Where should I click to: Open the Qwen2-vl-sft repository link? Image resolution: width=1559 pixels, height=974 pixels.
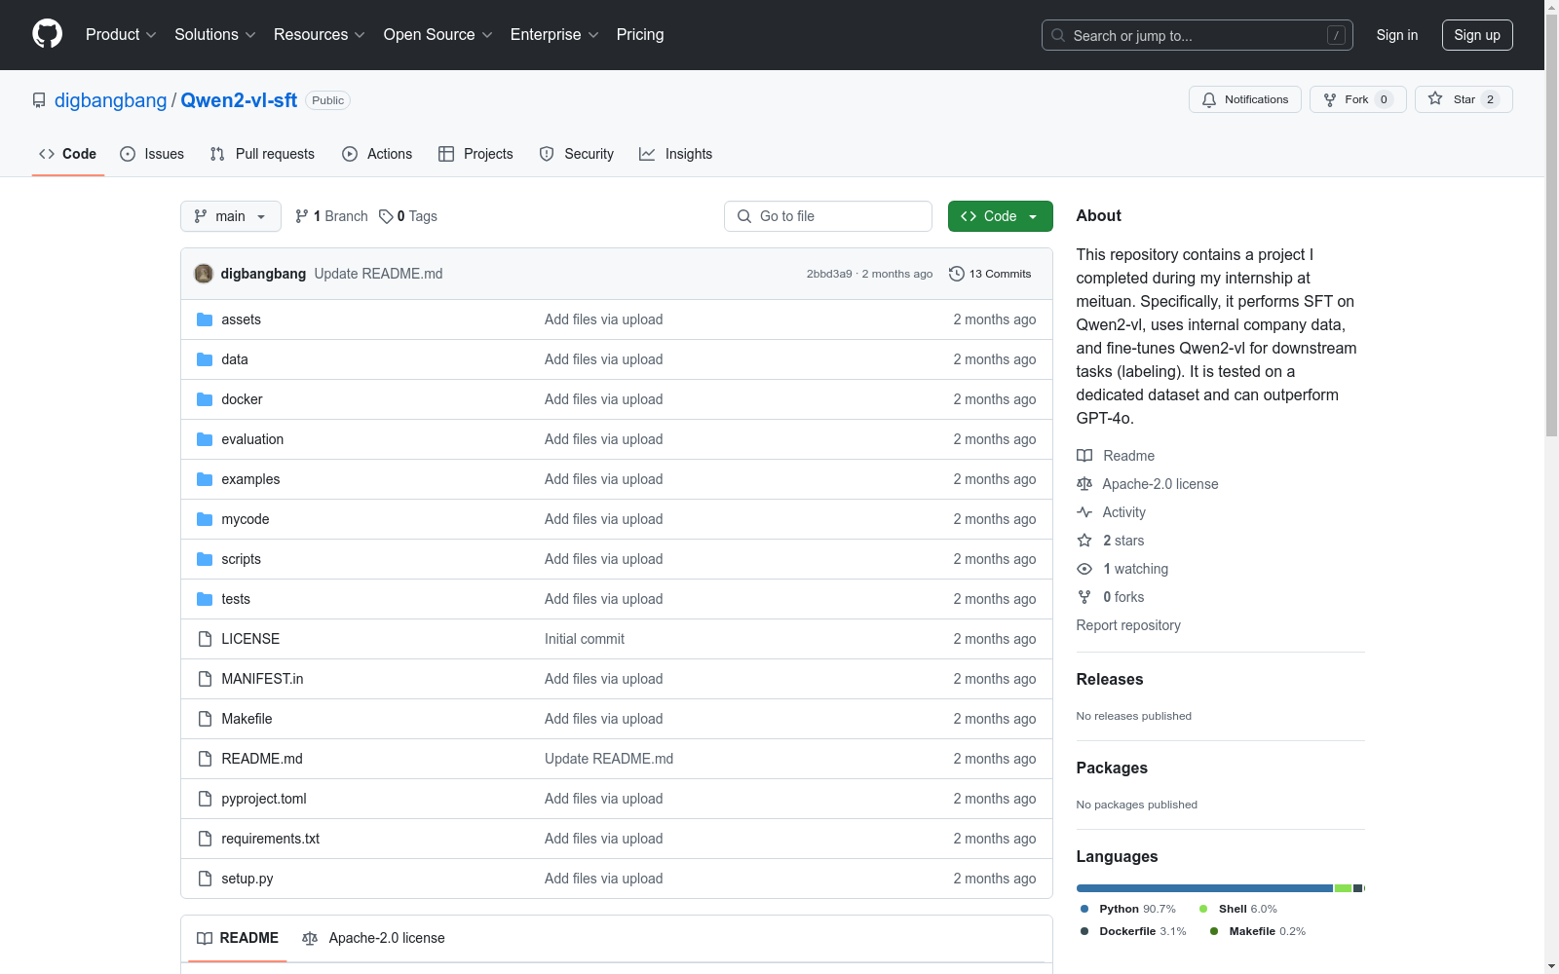click(239, 100)
